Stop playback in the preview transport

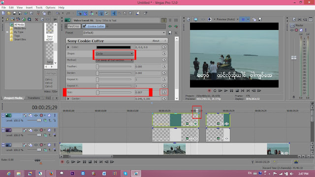coord(237,90)
